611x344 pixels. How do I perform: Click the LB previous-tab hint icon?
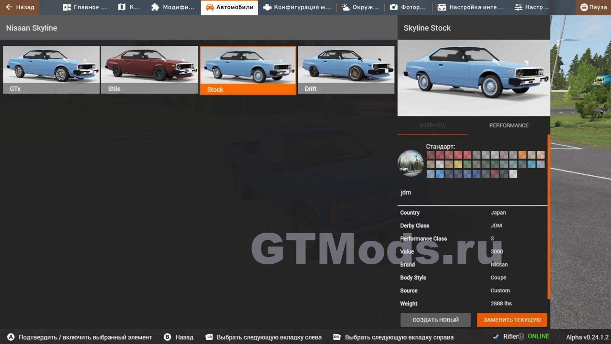pos(209,337)
